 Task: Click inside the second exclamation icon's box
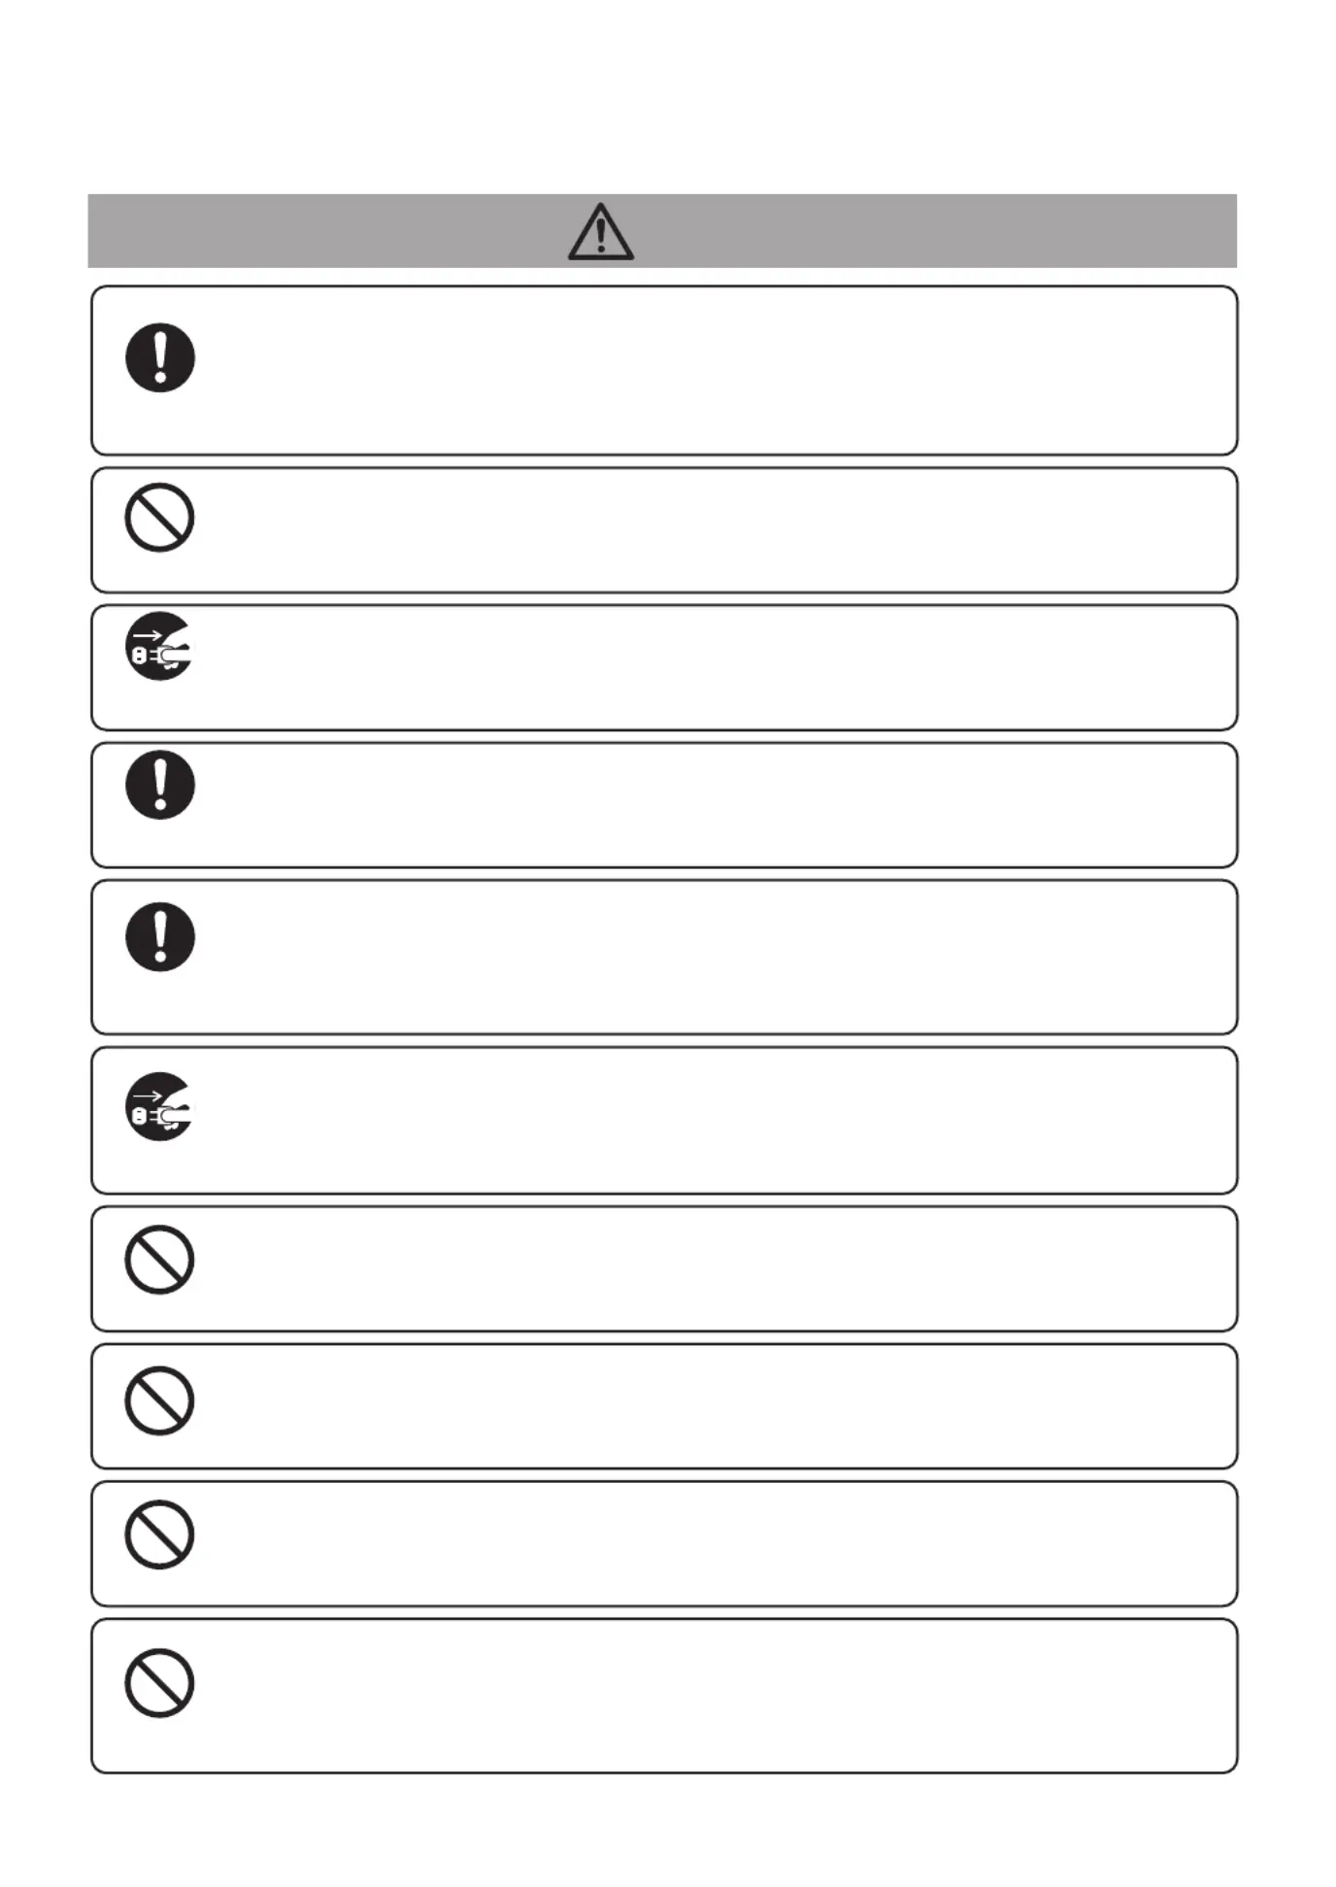click(x=664, y=805)
